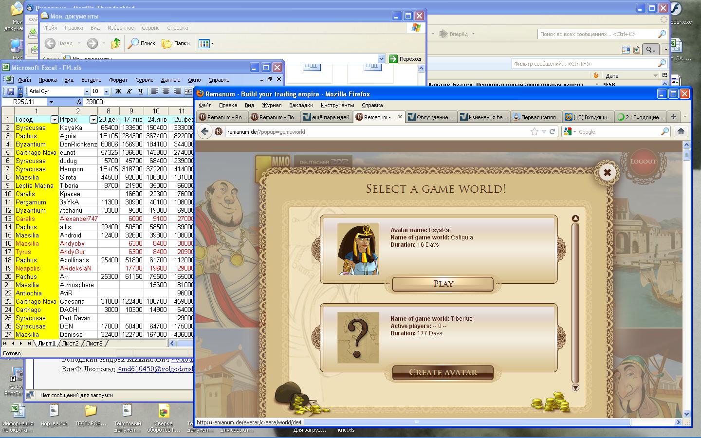Switch to the Лист3 sheet tab
The height and width of the screenshot is (438, 701).
94,344
